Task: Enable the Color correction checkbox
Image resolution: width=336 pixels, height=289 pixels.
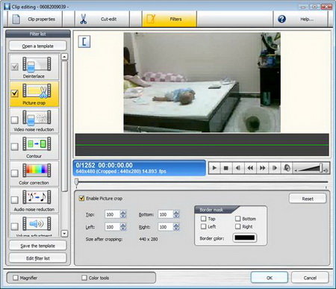Action: point(15,173)
